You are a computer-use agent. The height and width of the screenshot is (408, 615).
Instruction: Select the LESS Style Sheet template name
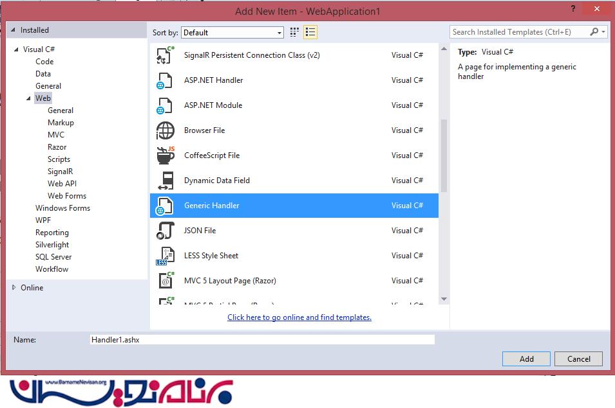[x=211, y=256]
